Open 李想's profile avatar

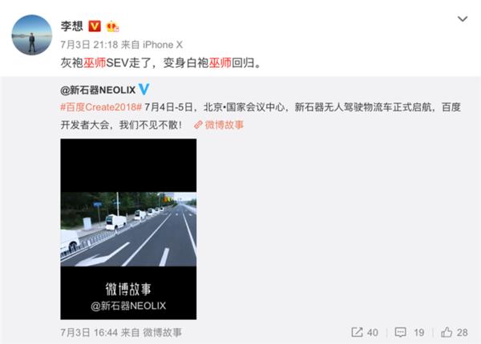(x=32, y=35)
